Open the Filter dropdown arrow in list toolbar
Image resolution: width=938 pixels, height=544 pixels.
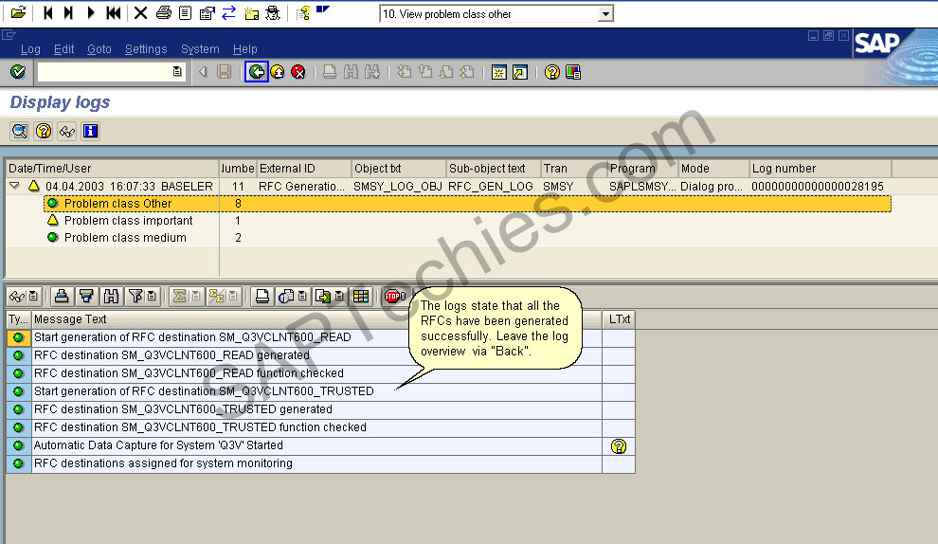pos(152,296)
